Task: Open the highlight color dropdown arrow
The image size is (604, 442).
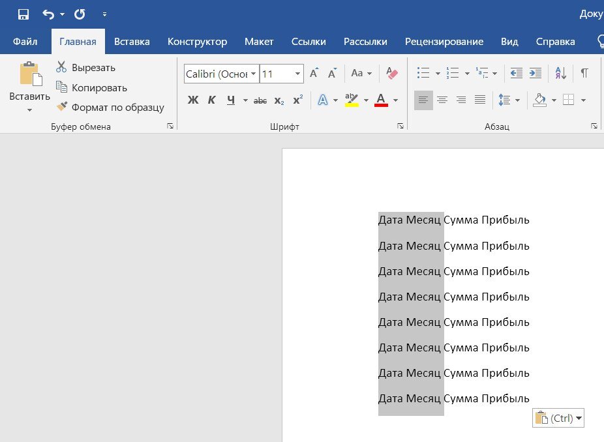Action: [366, 100]
